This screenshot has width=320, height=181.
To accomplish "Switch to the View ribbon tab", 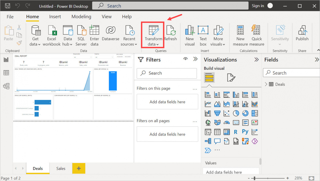I will [x=106, y=17].
